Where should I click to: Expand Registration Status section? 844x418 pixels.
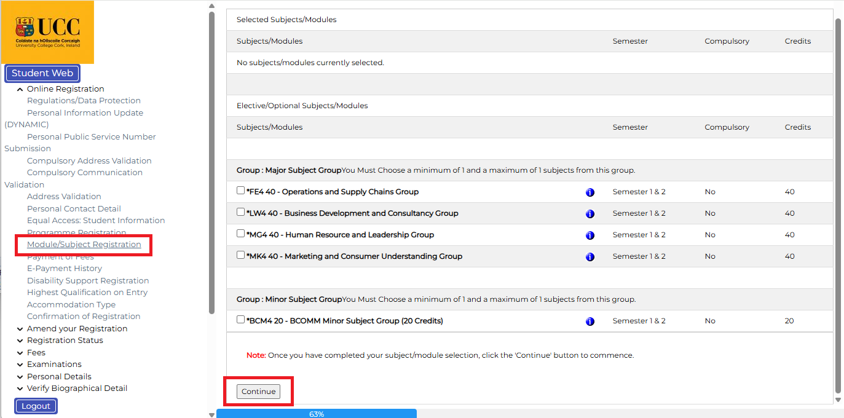point(20,341)
